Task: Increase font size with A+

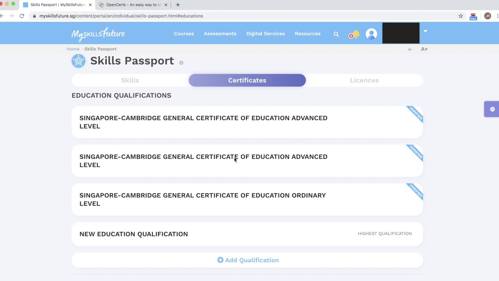Action: tap(424, 49)
